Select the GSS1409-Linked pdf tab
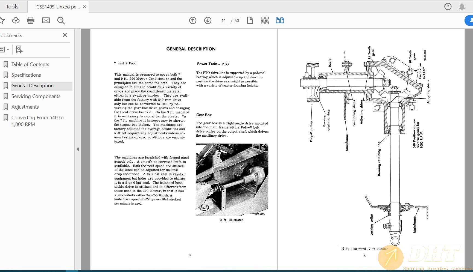The width and height of the screenshot is (473, 272). tap(58, 7)
